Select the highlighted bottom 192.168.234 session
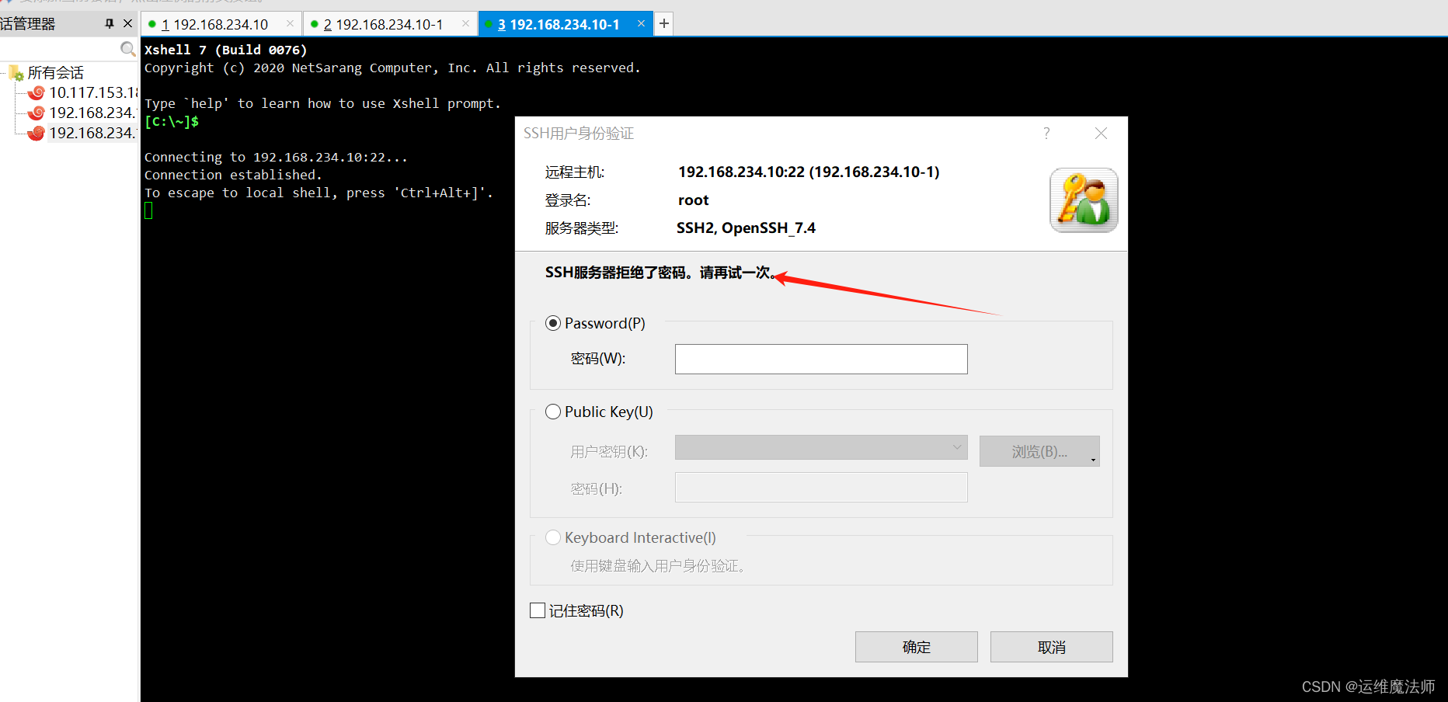The height and width of the screenshot is (702, 1448). click(92, 134)
